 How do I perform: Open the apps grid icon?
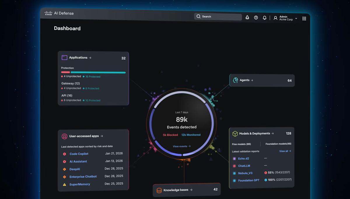click(304, 18)
